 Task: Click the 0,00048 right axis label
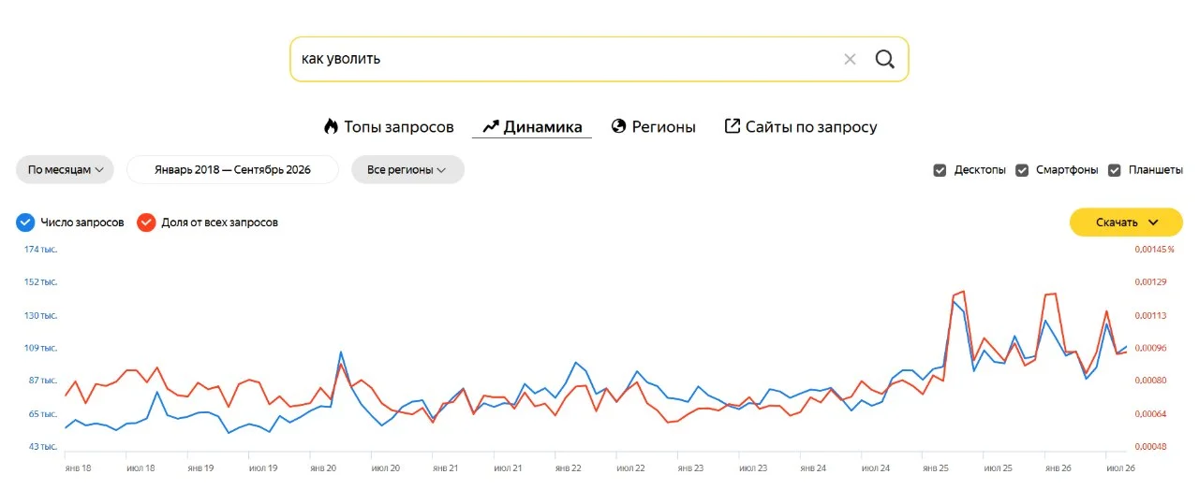pos(1150,447)
